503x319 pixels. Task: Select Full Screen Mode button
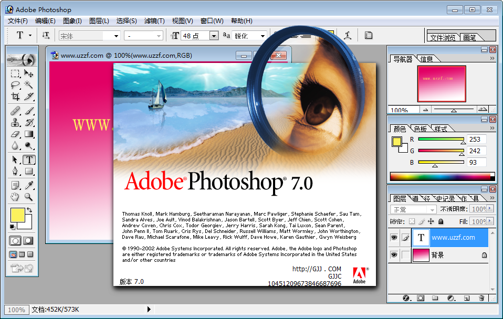click(x=30, y=254)
